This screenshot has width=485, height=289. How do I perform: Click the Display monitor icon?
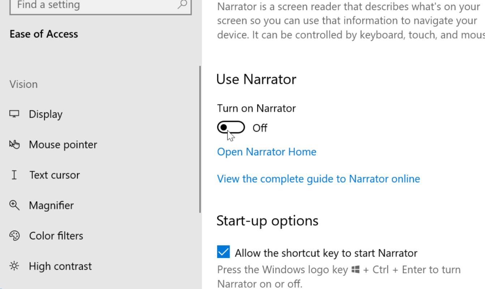14,114
